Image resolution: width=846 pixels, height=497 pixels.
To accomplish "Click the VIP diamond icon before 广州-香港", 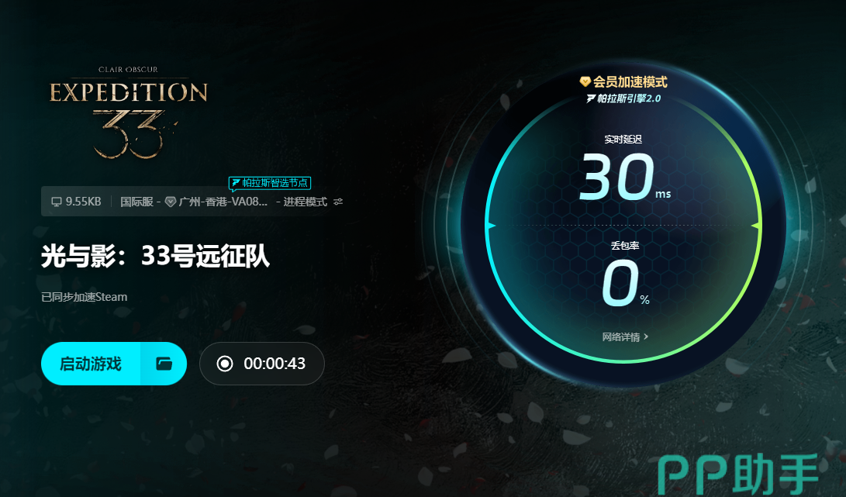I will click(x=171, y=202).
